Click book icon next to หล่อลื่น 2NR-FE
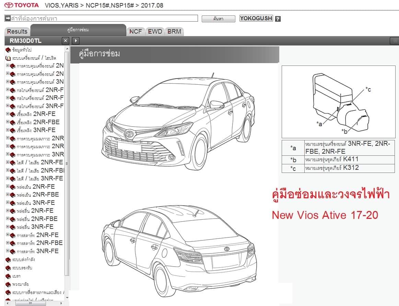 point(13,211)
